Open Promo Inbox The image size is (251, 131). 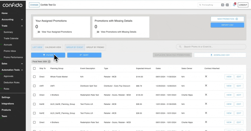pyautogui.click(x=10, y=51)
